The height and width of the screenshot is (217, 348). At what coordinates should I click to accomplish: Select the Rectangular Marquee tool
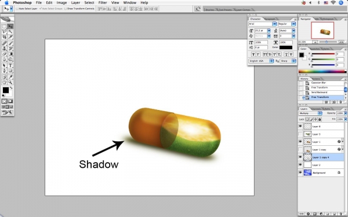pos(4,27)
